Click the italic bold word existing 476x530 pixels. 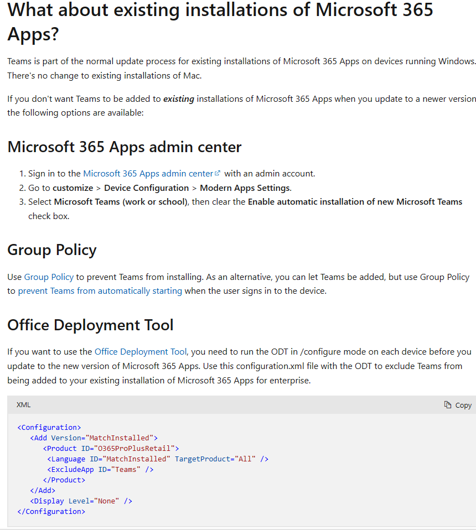coord(178,98)
